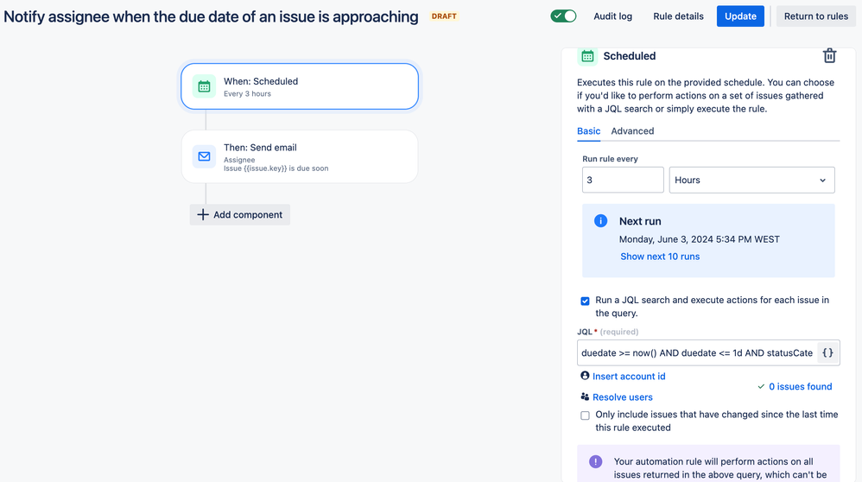Click the calendar icon next to the Scheduled heading
The width and height of the screenshot is (862, 482).
587,56
